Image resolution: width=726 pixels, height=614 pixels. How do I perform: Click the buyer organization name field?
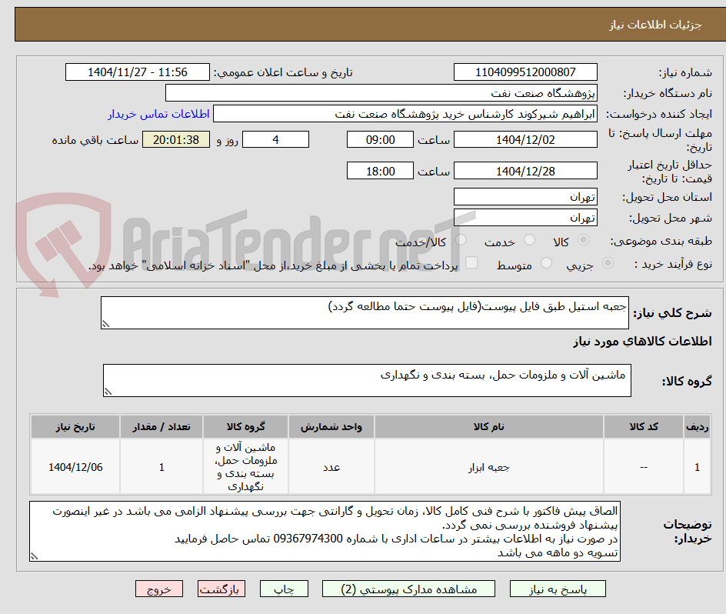381,93
